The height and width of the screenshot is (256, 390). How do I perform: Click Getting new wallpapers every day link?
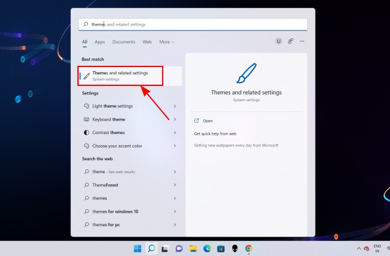pos(236,145)
